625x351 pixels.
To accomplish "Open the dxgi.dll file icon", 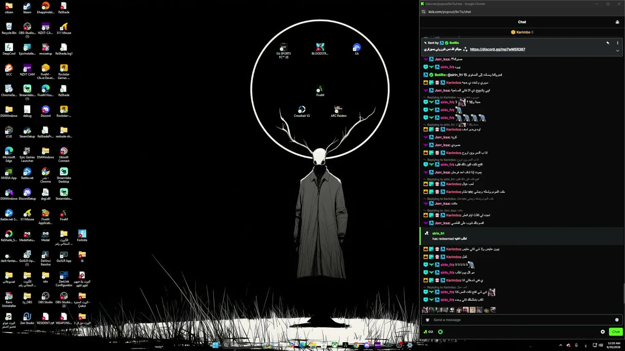I will point(45,194).
